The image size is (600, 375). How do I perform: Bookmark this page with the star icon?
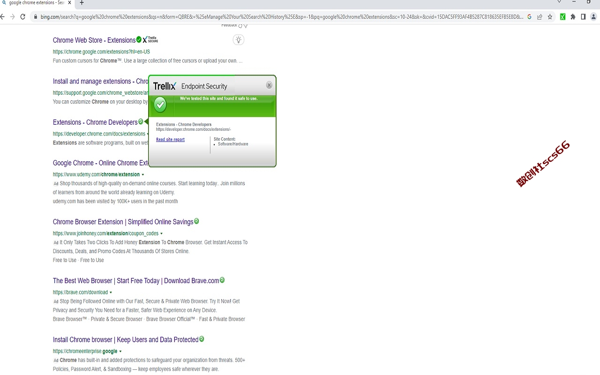coord(550,17)
